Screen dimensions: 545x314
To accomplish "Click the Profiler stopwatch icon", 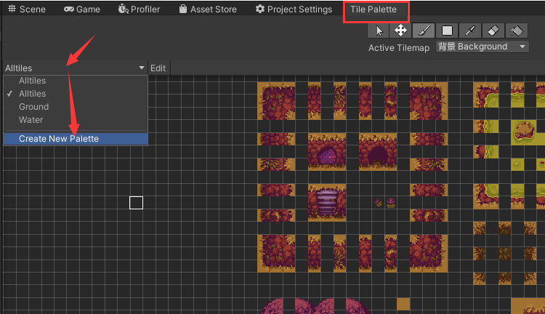I will [124, 9].
